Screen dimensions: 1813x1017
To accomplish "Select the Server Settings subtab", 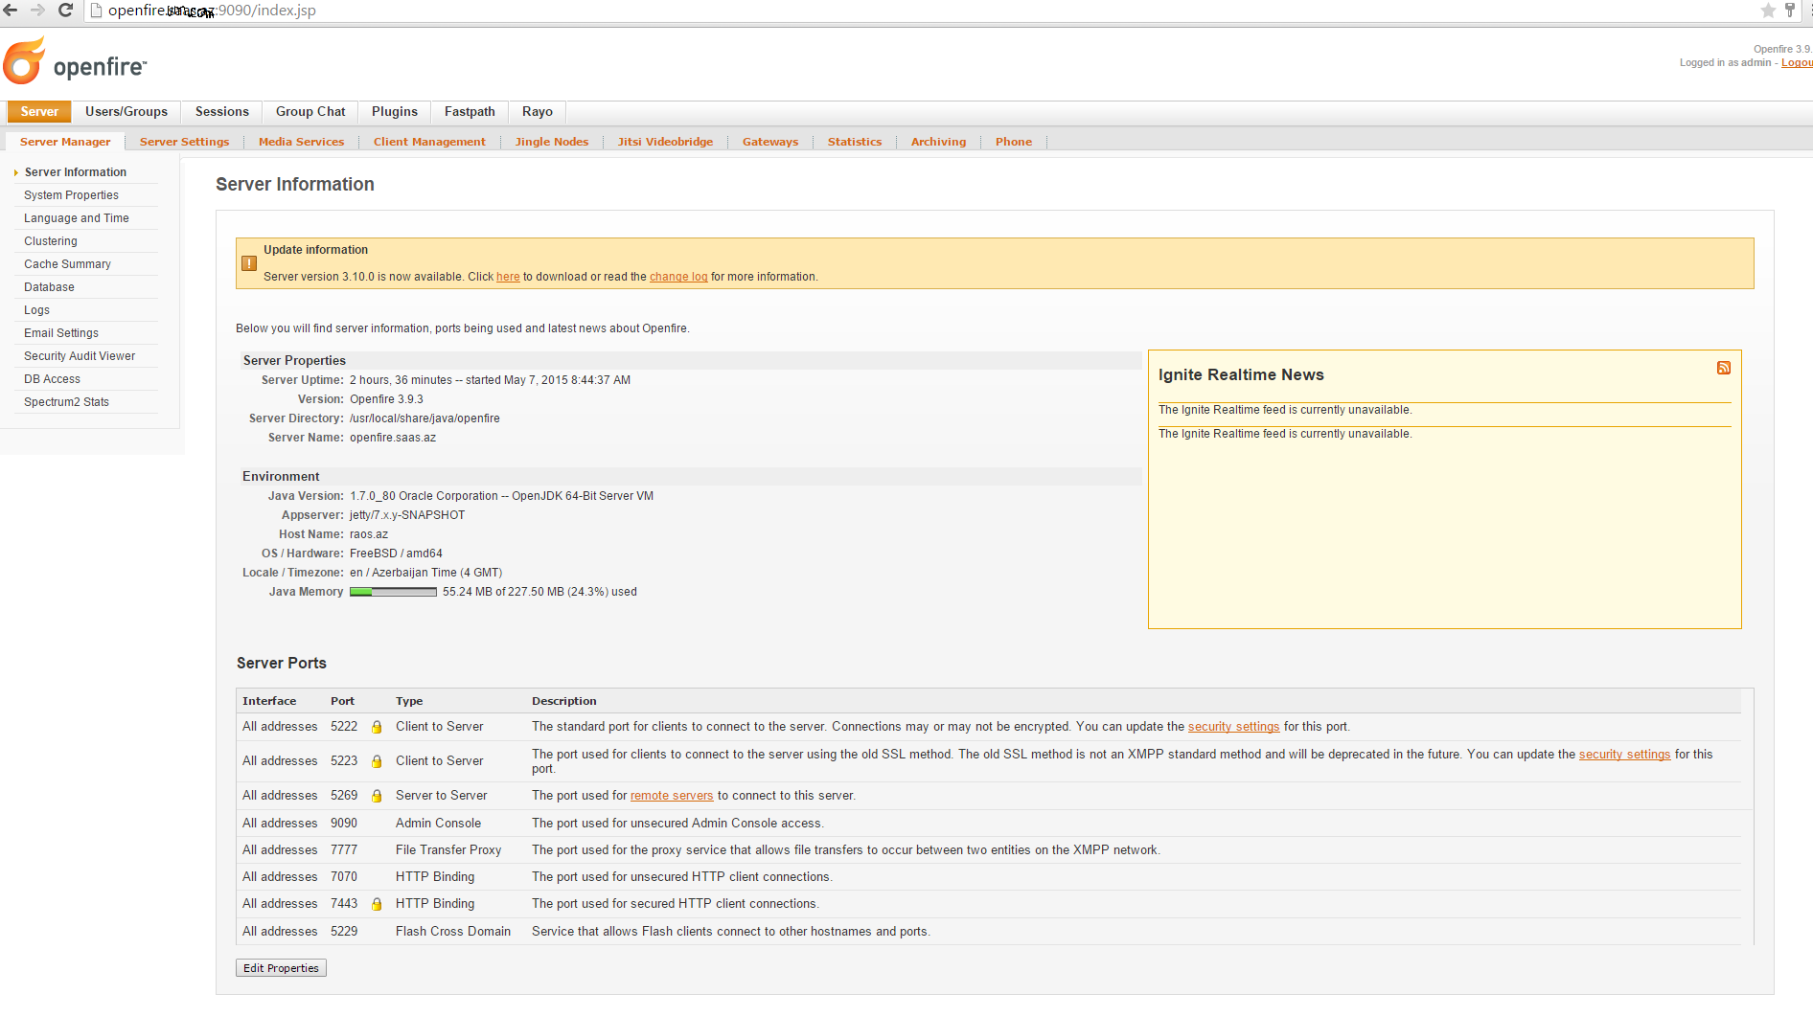I will coord(185,142).
